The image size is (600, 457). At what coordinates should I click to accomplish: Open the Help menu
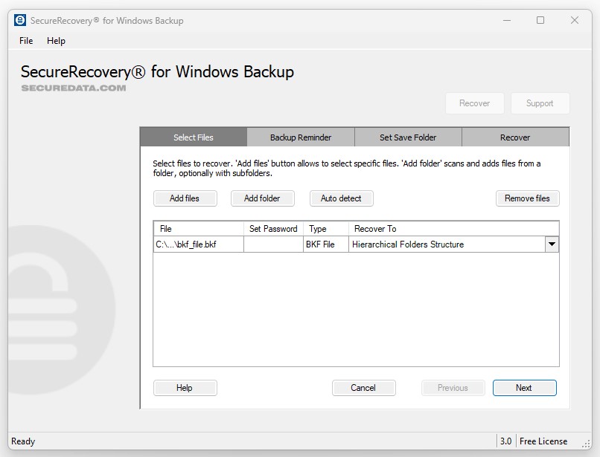56,41
